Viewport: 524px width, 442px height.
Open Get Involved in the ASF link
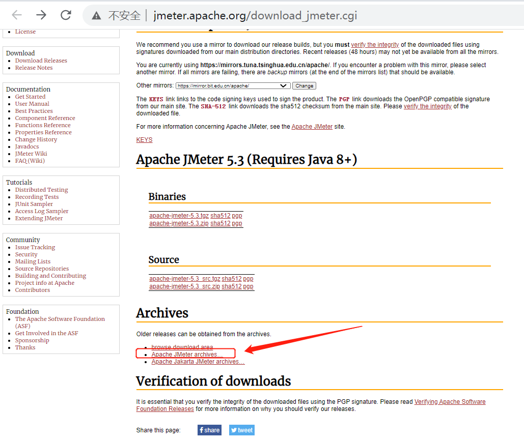pyautogui.click(x=46, y=333)
